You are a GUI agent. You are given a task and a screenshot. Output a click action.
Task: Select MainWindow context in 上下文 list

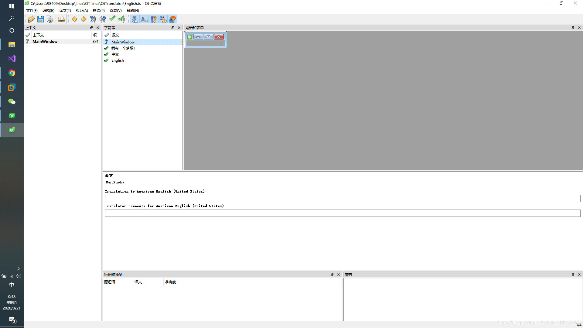click(45, 42)
